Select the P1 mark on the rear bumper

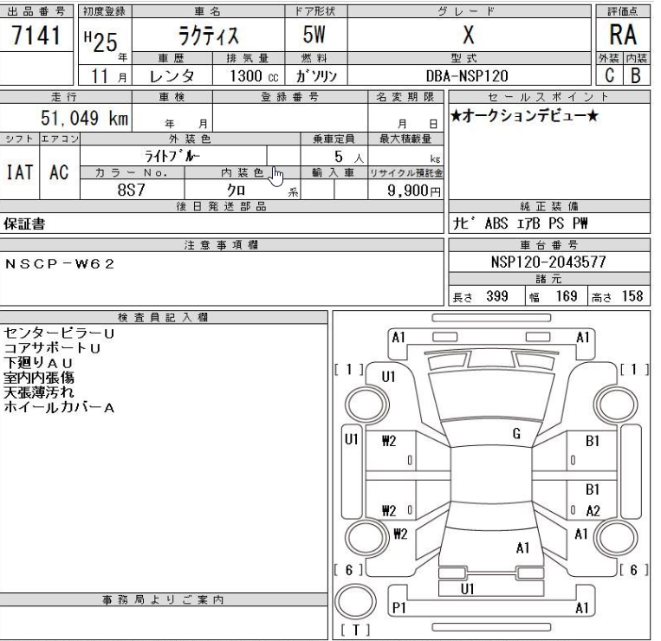tap(400, 608)
